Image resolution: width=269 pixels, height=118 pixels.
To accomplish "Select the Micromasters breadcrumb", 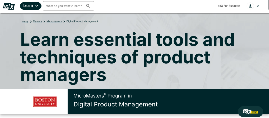I will (54, 21).
